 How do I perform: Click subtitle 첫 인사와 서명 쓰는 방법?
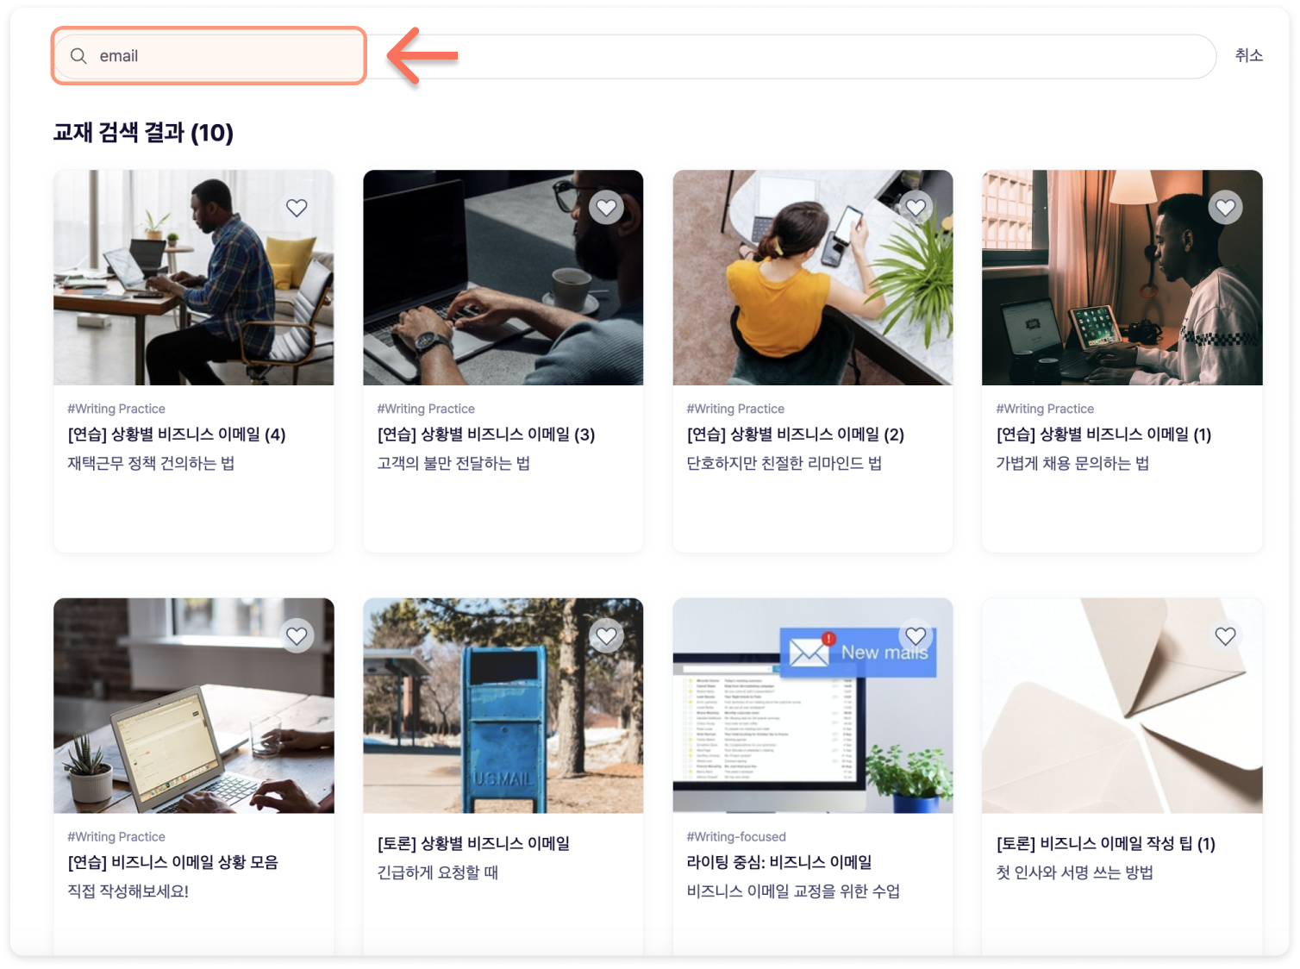(1075, 872)
